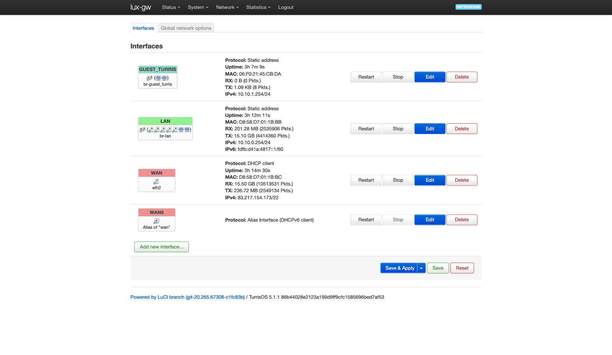Edit the LAN interface
Screen dimensions: 612x355
coord(430,129)
